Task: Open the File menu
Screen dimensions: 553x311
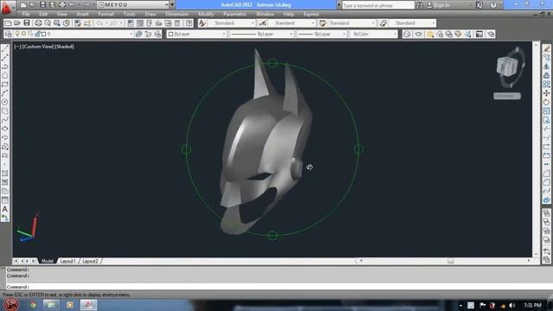Action: tap(26, 14)
